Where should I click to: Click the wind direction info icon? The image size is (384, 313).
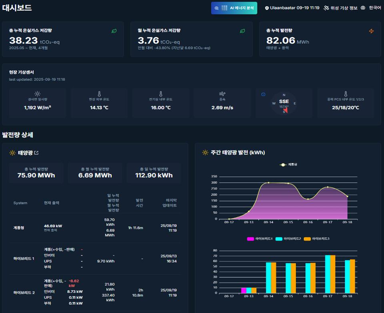point(263,94)
